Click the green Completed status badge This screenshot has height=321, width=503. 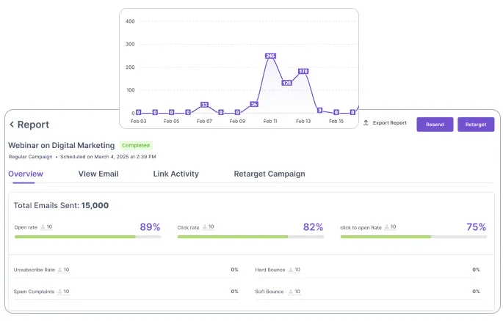tap(136, 145)
